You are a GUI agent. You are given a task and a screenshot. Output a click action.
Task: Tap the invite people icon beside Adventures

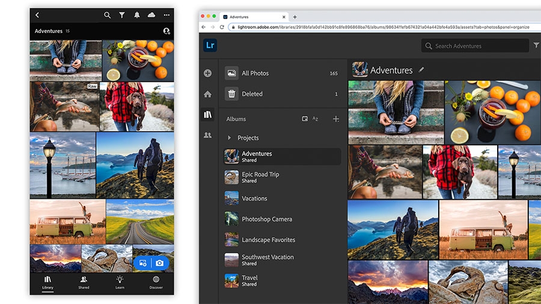click(167, 31)
